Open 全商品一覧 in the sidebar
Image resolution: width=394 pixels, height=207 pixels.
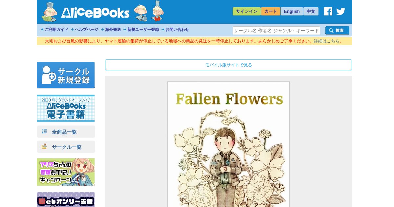[66, 132]
